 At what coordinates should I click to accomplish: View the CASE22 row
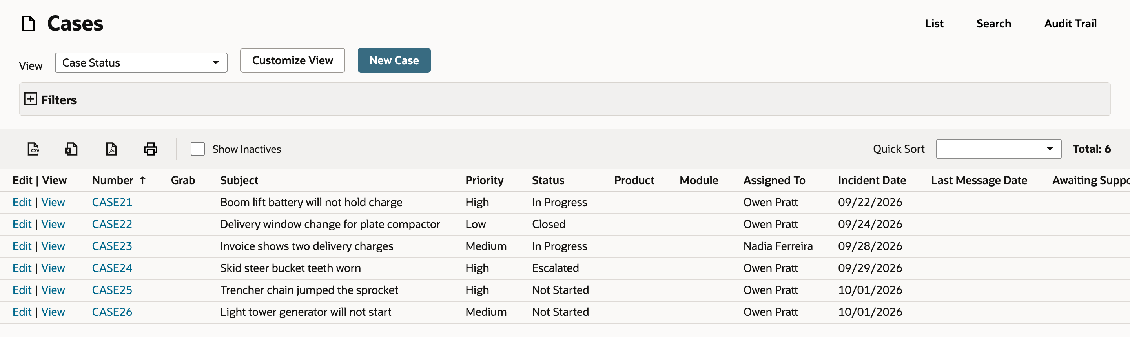(53, 224)
